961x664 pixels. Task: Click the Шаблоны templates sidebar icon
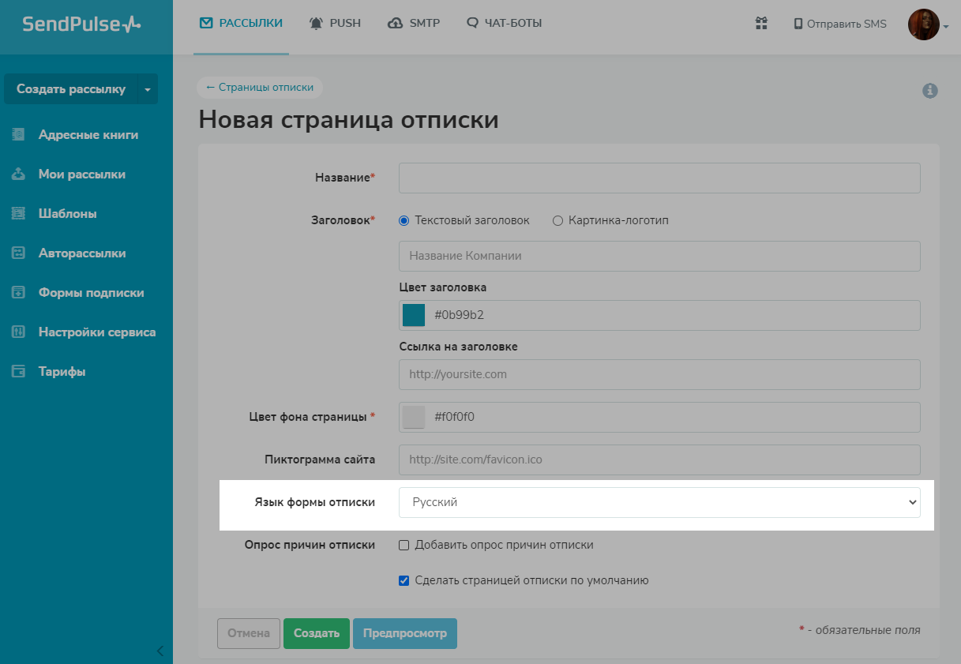click(x=19, y=214)
